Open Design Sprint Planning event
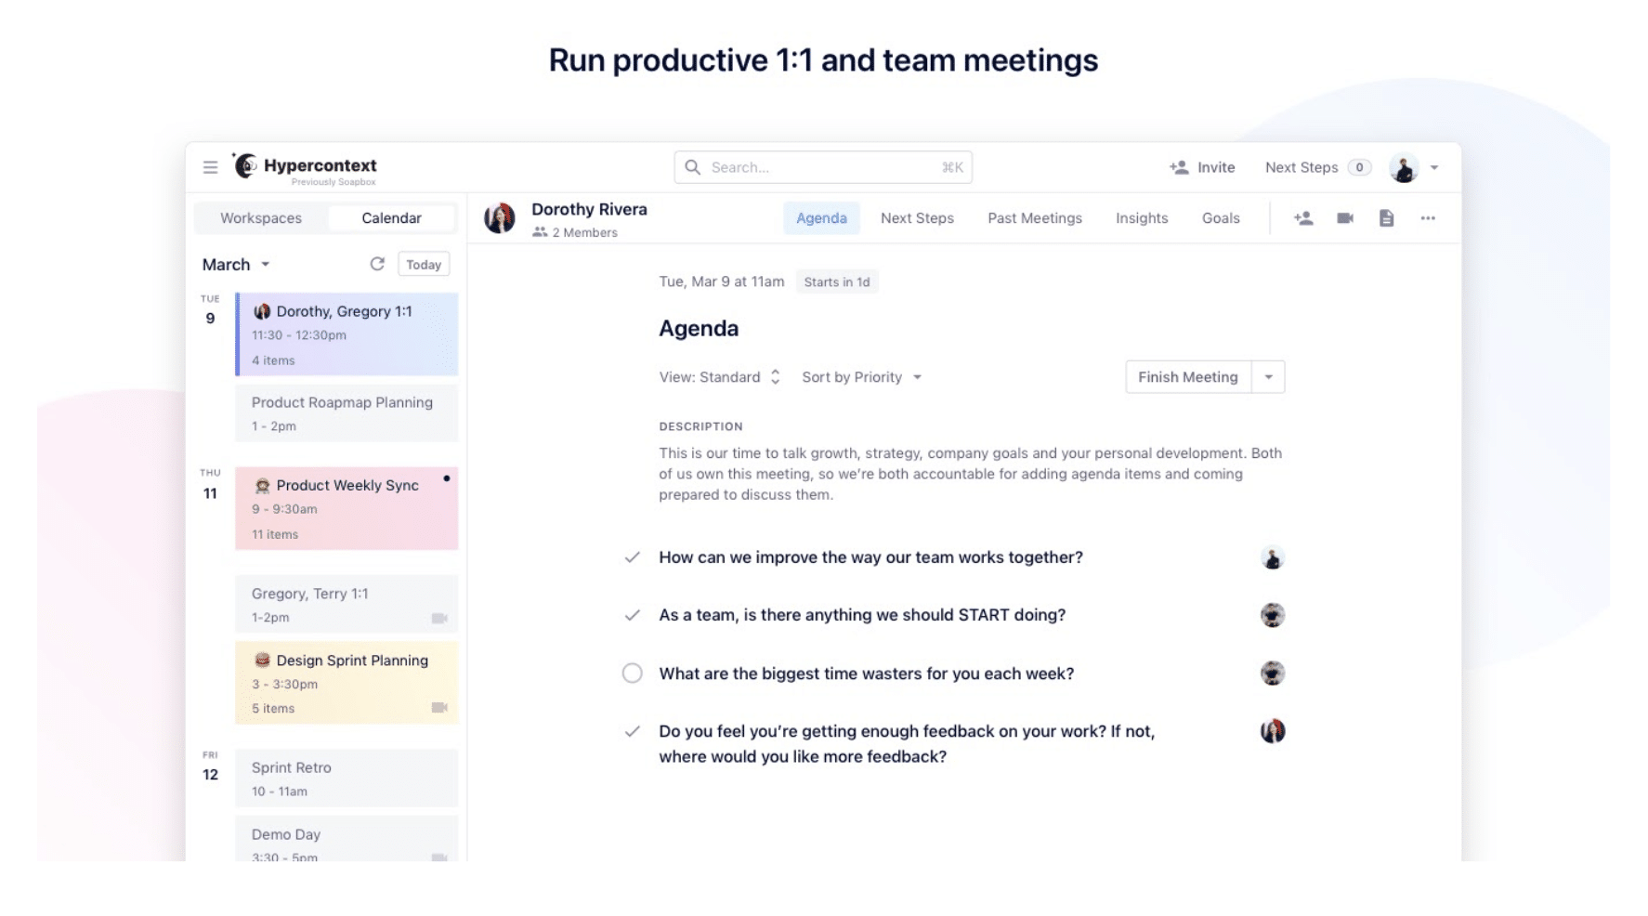Screen dimensions: 1648x916 point(347,683)
